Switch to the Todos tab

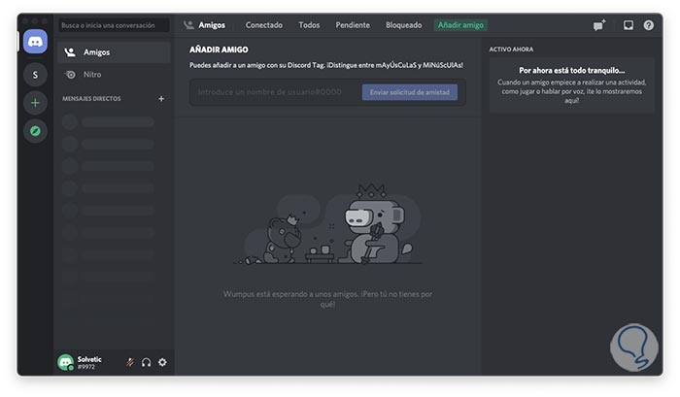(309, 25)
